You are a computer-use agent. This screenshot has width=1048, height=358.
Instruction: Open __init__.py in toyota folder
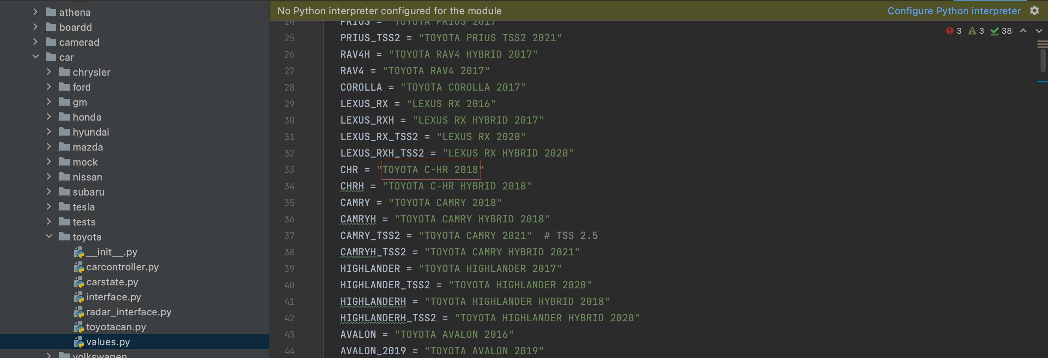click(111, 252)
